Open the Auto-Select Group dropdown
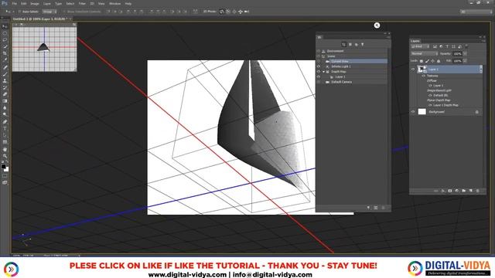Viewport: 495px width, 278px height. [49, 12]
